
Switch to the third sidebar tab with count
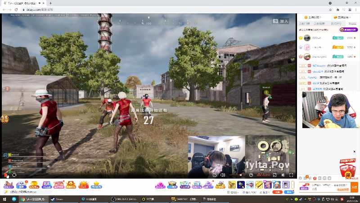(336, 23)
